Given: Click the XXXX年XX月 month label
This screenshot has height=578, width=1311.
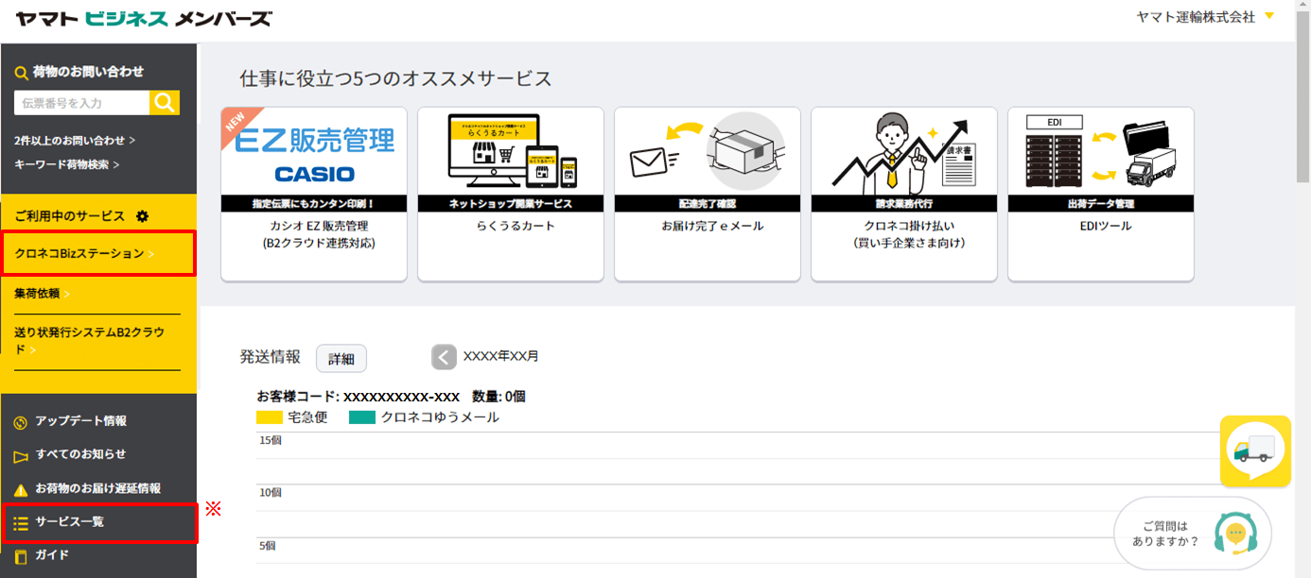Looking at the screenshot, I should point(501,357).
